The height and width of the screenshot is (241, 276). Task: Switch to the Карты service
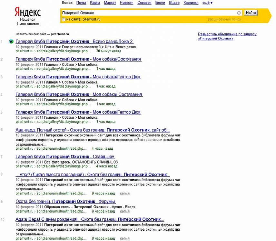pyautogui.click(x=95, y=3)
